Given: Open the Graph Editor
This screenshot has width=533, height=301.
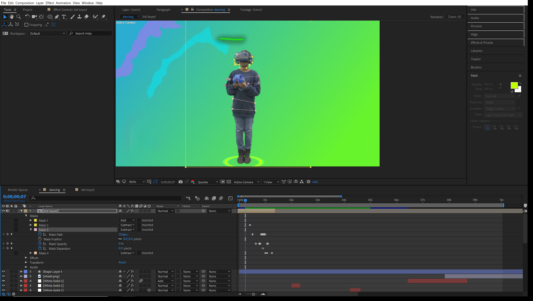Looking at the screenshot, I should coord(230,198).
